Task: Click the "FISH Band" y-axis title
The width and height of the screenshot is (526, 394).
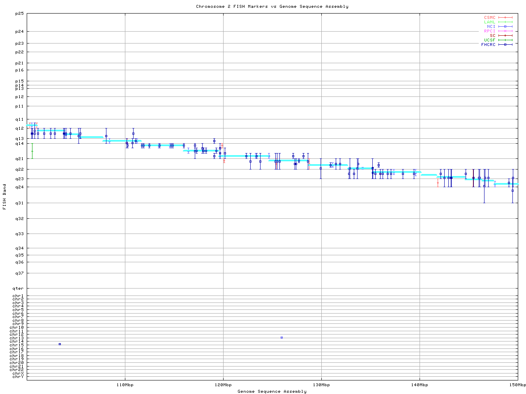Action: pos(5,197)
